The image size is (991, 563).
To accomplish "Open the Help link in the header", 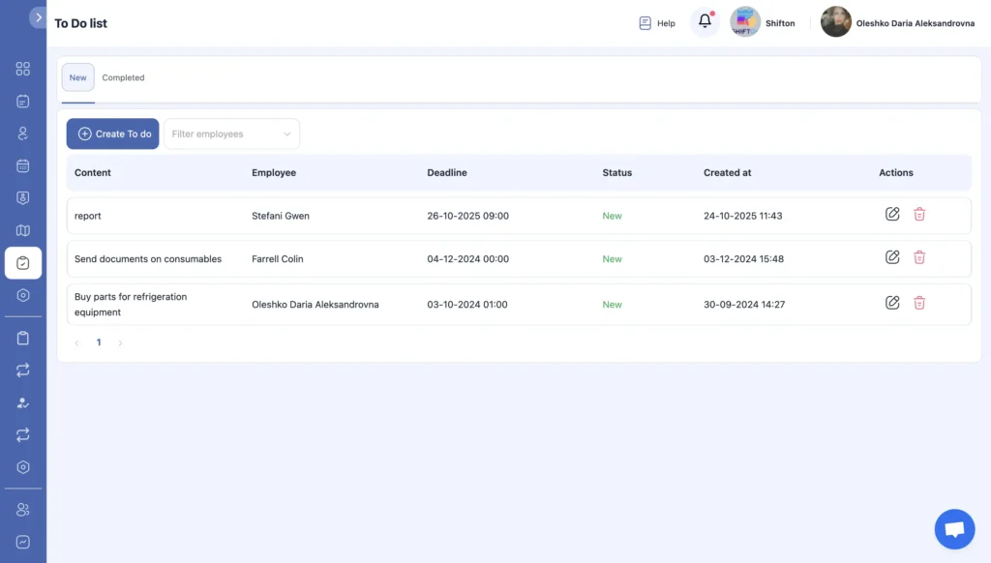I will (x=656, y=22).
